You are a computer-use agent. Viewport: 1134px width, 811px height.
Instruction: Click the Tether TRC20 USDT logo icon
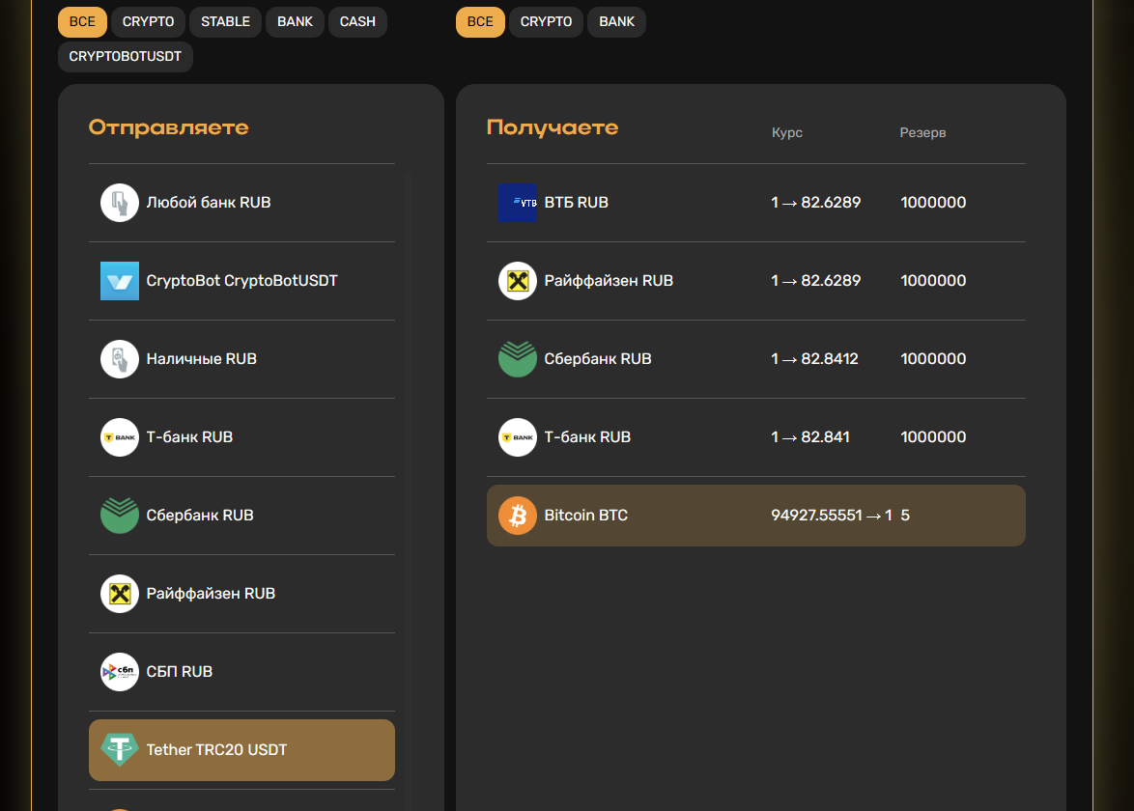click(120, 749)
